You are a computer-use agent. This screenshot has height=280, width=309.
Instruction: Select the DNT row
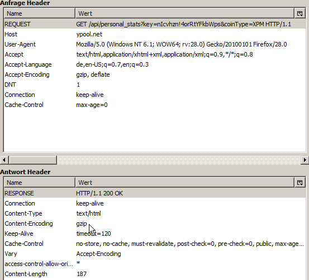point(155,85)
